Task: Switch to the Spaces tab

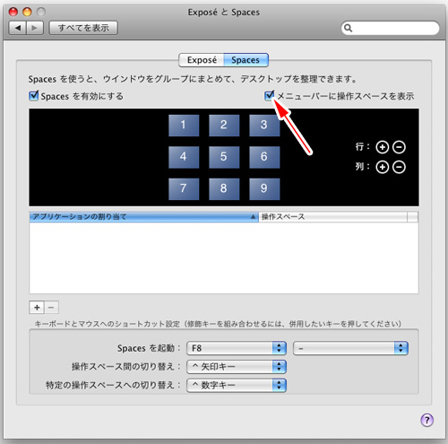Action: click(x=246, y=60)
